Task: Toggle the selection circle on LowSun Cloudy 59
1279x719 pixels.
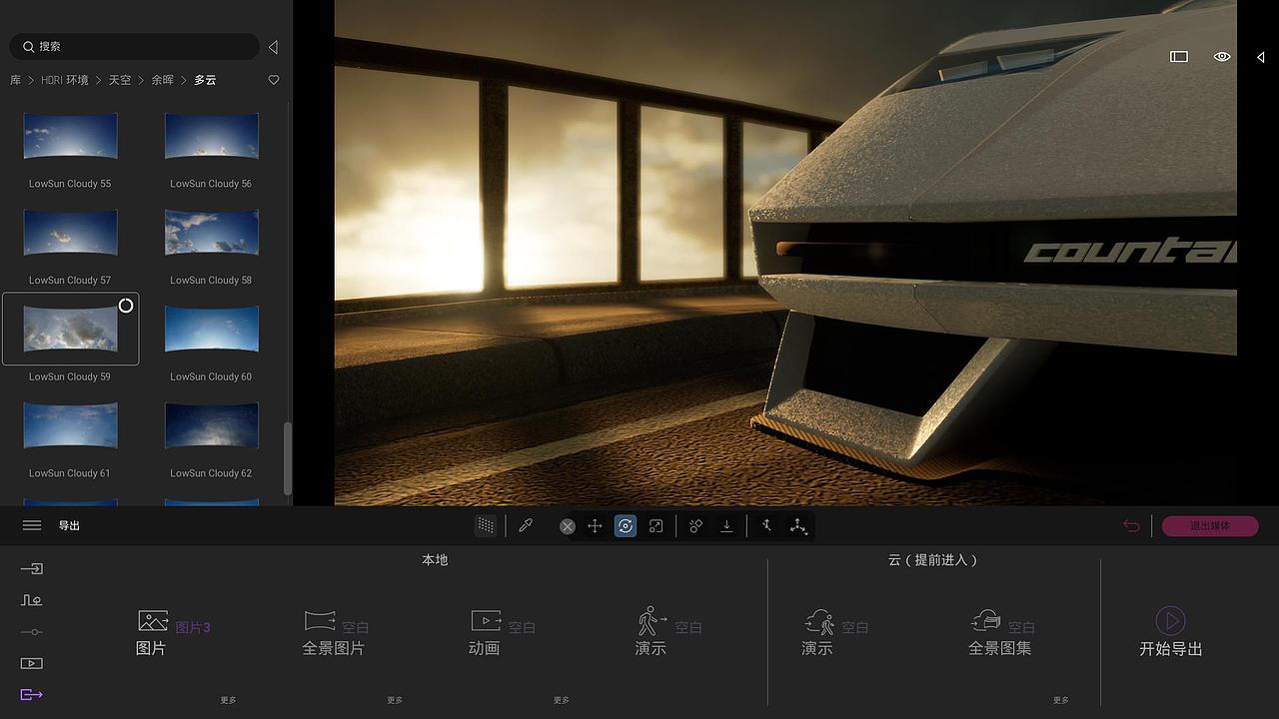Action: coord(126,306)
